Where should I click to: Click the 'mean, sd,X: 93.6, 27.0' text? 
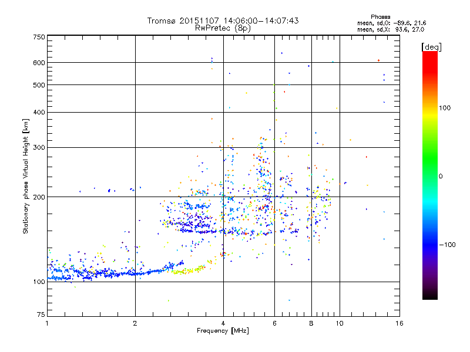click(x=391, y=29)
